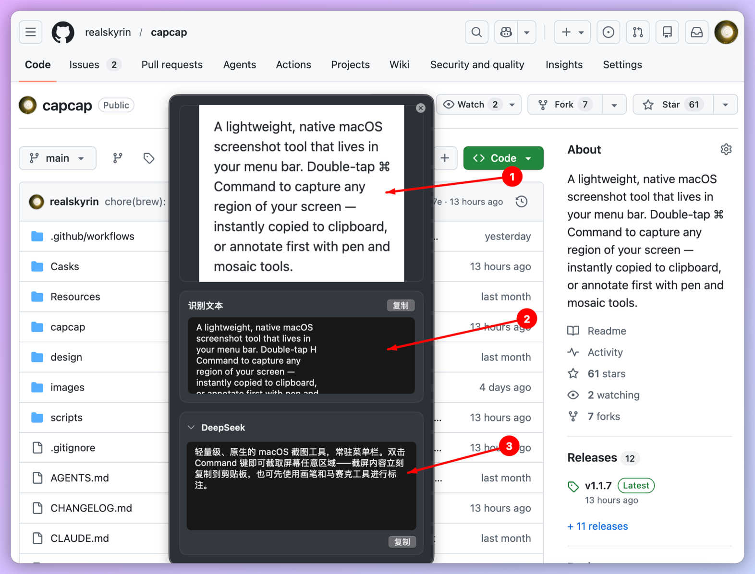Viewport: 755px width, 574px height.
Task: Go to GitHub home via Octocat logo
Action: (63, 32)
